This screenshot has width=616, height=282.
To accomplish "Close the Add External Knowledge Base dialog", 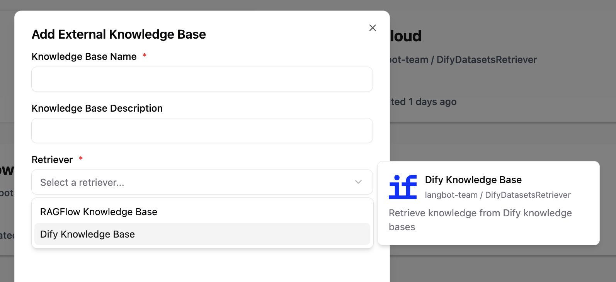I will coord(373,28).
